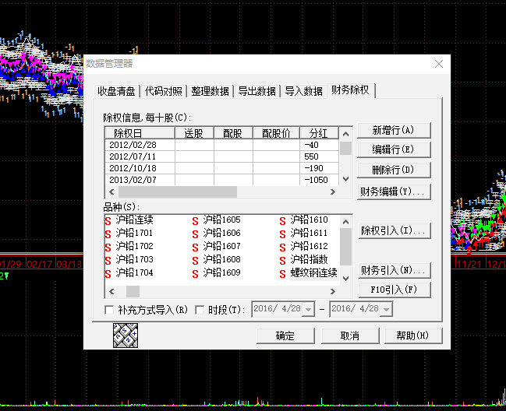The image size is (506, 411).
Task: Click the 品种 list vertical scrollbar thumb
Action: pos(345,247)
